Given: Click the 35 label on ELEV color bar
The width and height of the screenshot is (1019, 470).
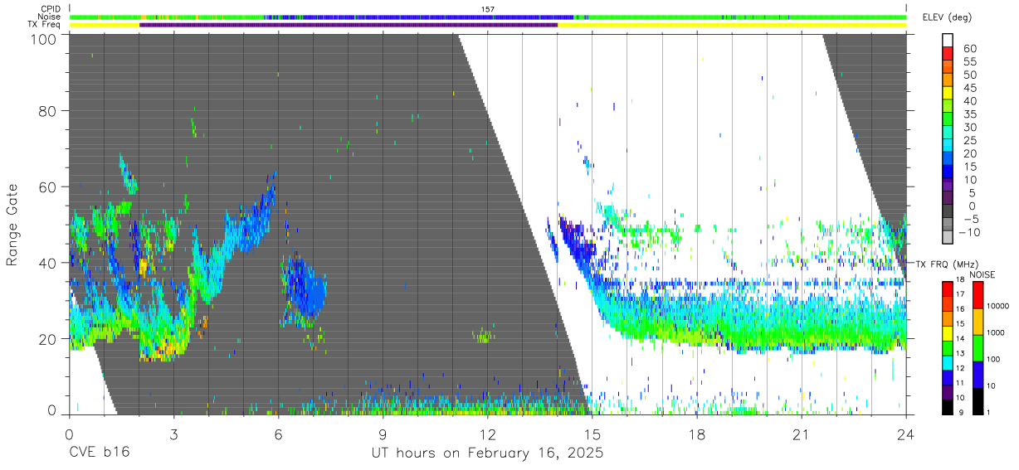Looking at the screenshot, I should tap(970, 114).
